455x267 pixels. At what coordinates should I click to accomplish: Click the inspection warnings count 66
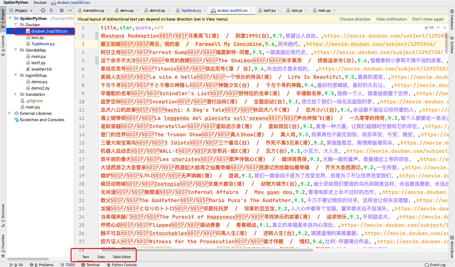pos(429,28)
